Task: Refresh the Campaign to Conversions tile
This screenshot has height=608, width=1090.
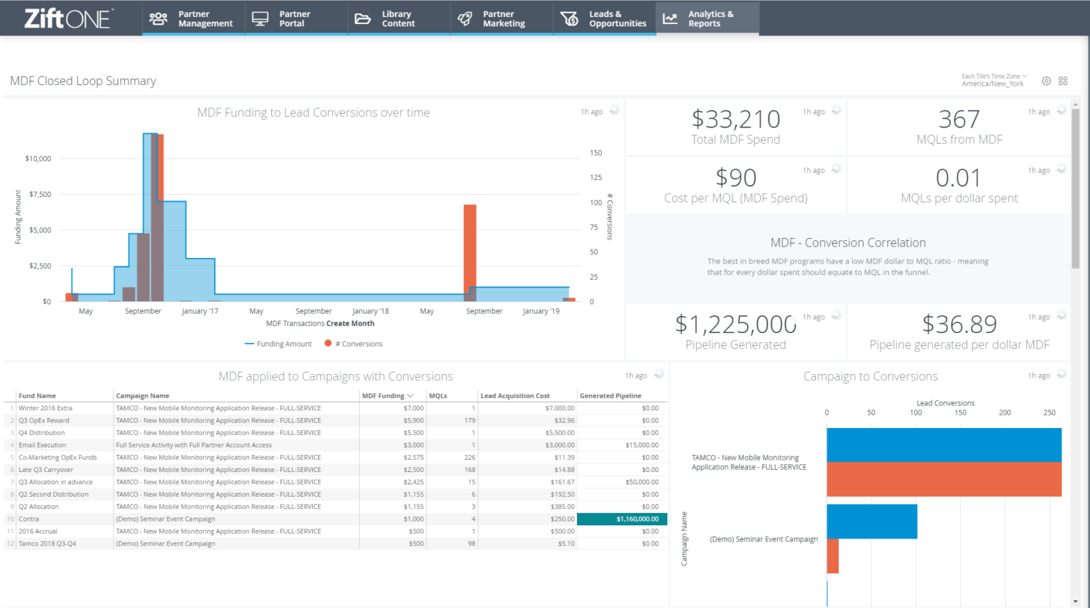Action: pos(1062,373)
